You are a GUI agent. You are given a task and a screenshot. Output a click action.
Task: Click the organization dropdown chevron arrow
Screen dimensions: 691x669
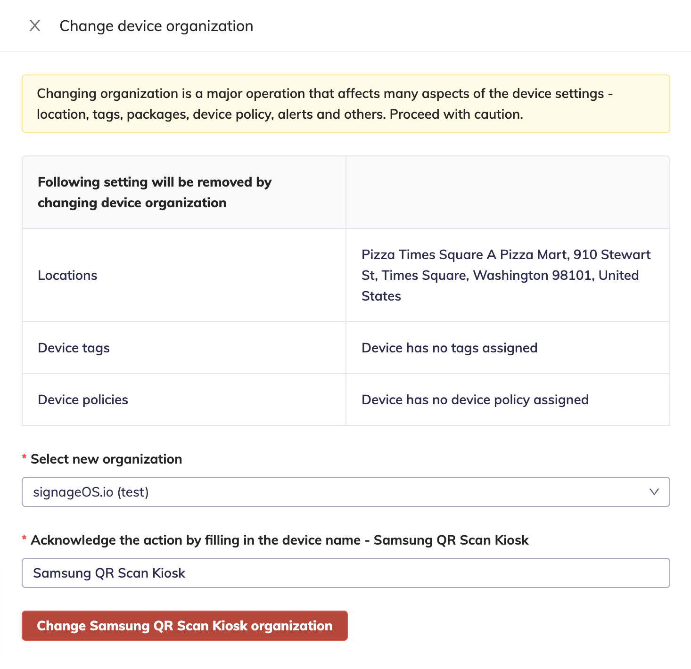(x=654, y=492)
